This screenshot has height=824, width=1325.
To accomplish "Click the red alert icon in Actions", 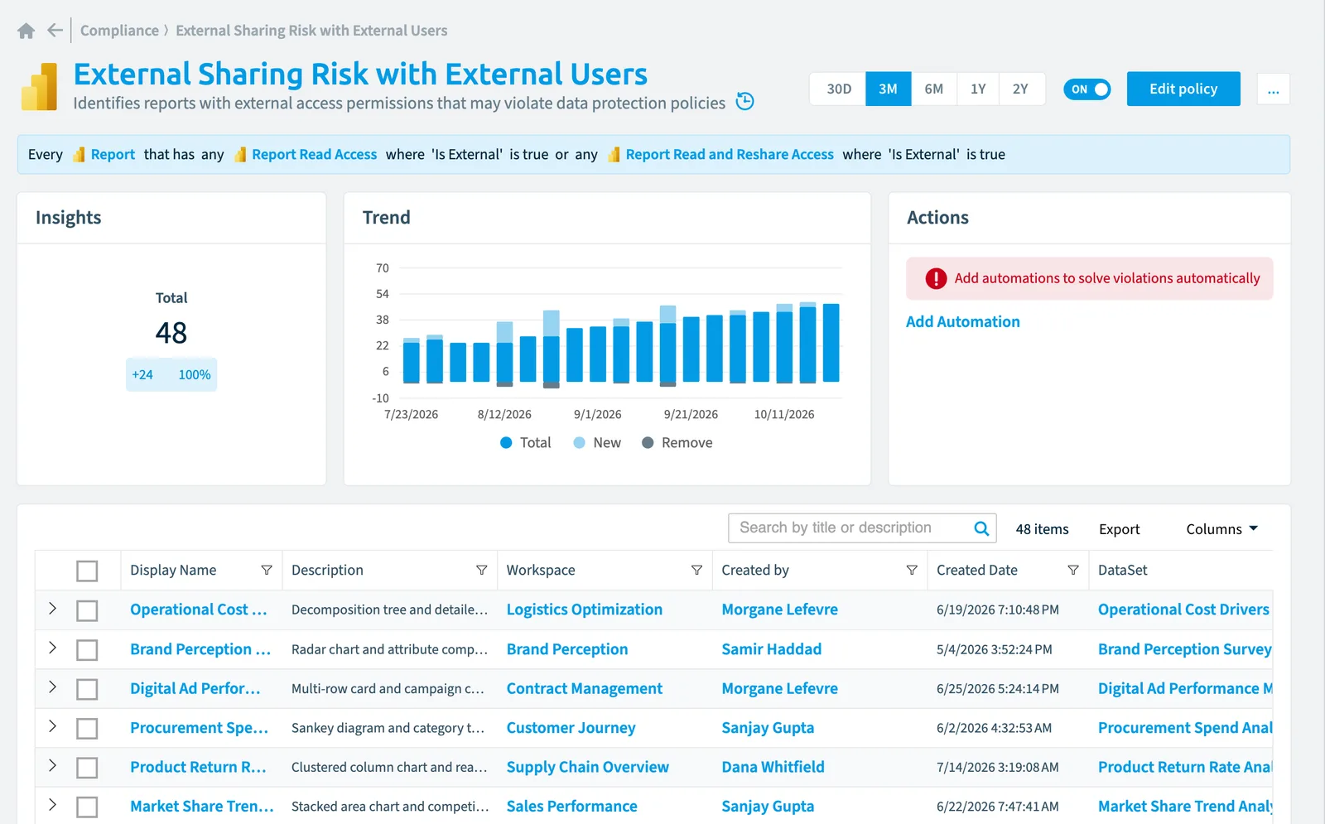I will [936, 278].
